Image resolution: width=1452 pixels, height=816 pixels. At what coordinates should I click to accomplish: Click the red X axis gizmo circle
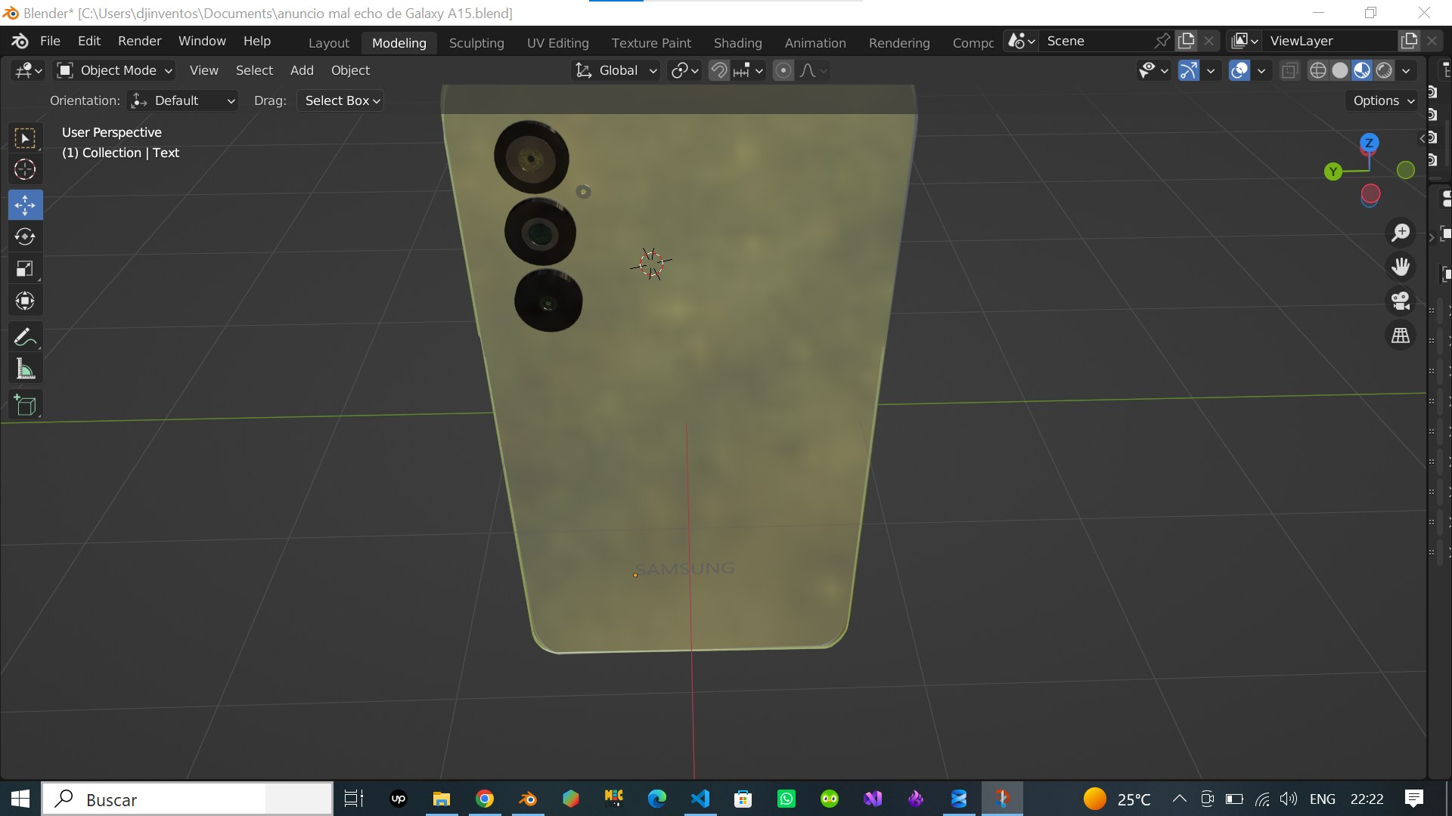point(1370,194)
